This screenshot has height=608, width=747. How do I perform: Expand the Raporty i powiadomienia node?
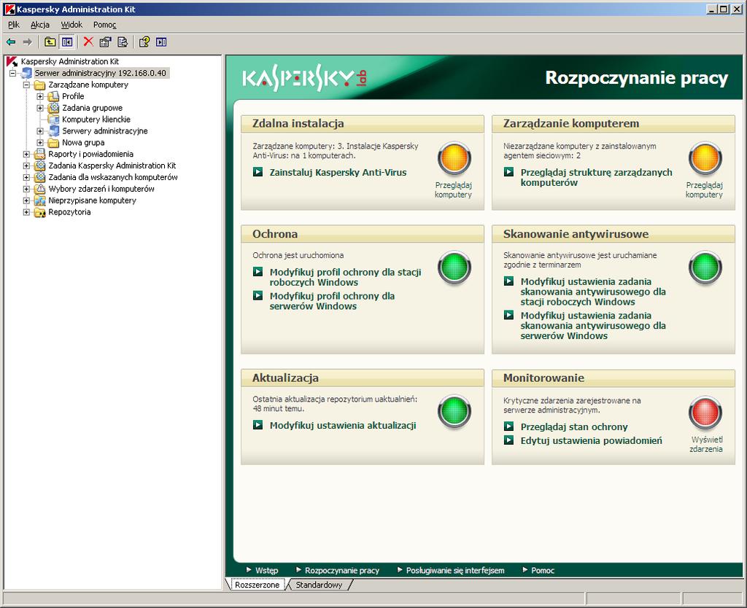tap(27, 155)
